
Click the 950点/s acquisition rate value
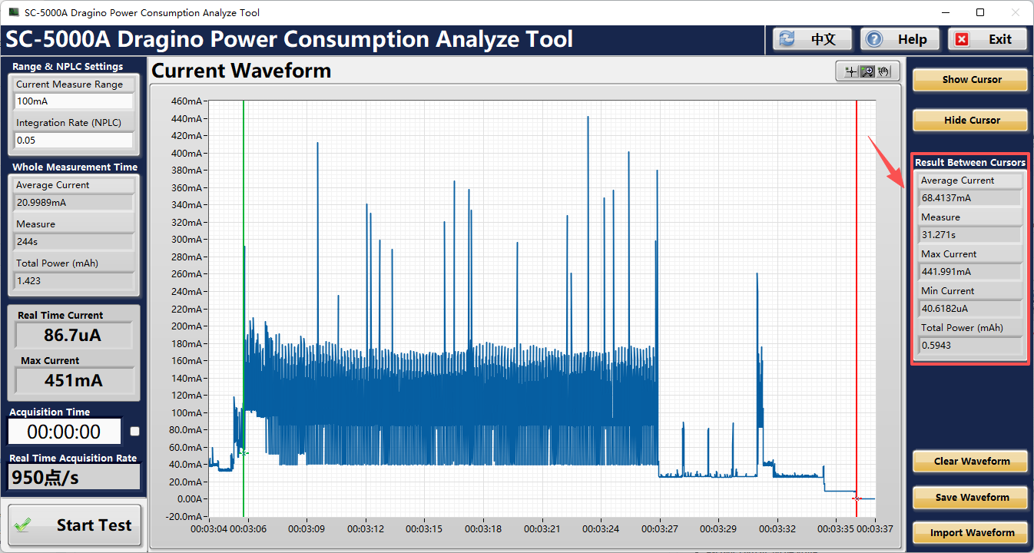74,478
